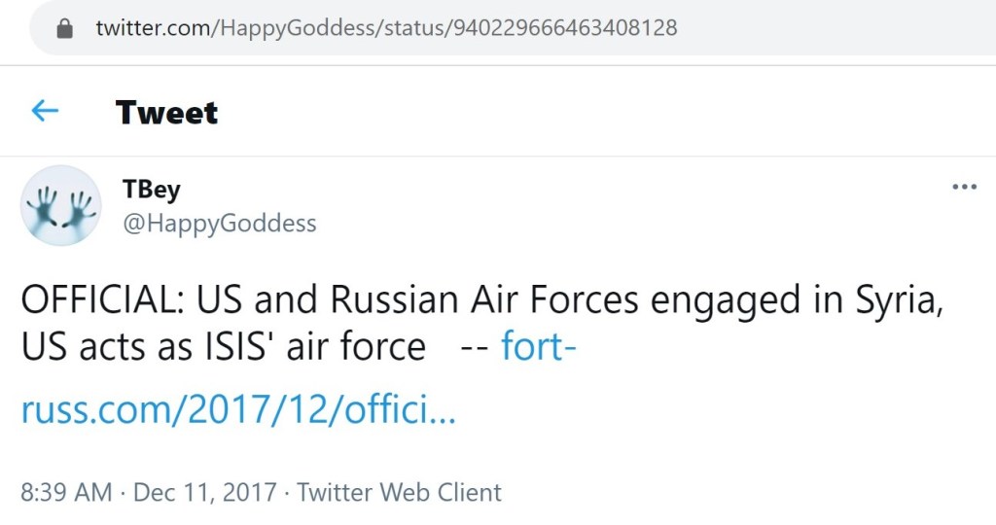The image size is (996, 525).
Task: Open the @HappyGoddess handle link
Action: [219, 223]
